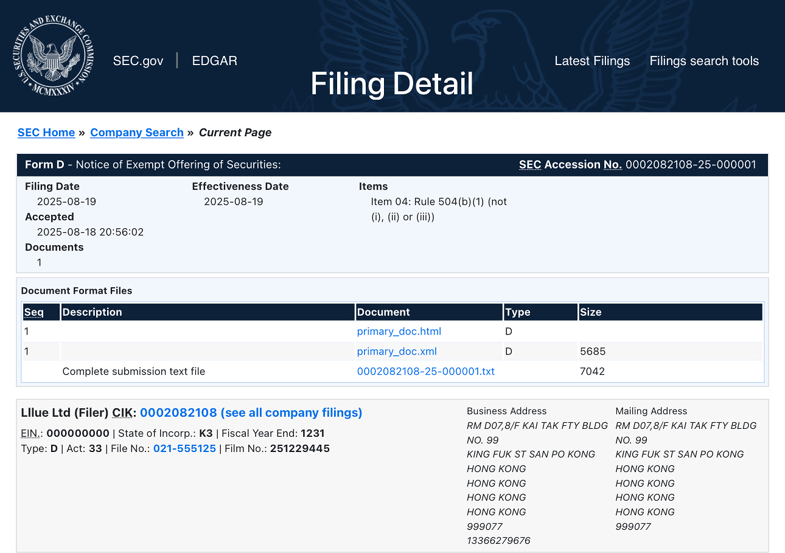Click the CIK abbreviation beside Lllue Ltd
Screen dimensions: 785x553
point(124,413)
